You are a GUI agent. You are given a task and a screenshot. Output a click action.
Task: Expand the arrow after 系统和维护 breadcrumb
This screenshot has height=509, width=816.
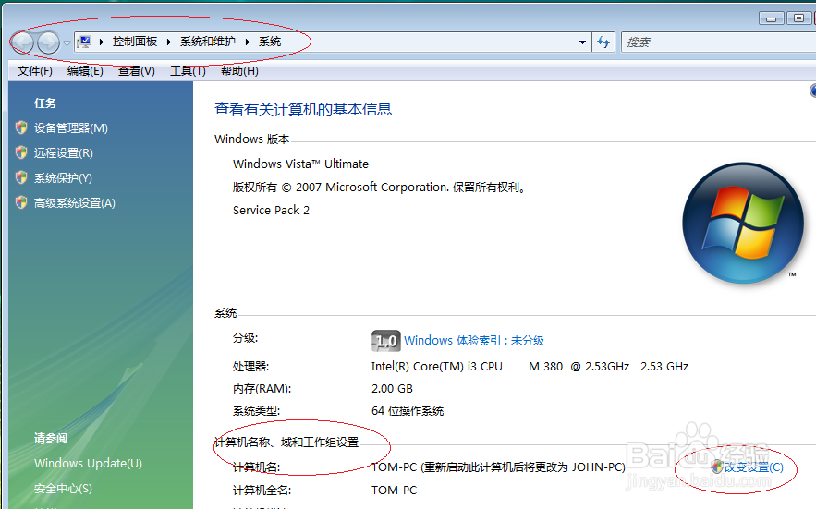click(x=247, y=42)
